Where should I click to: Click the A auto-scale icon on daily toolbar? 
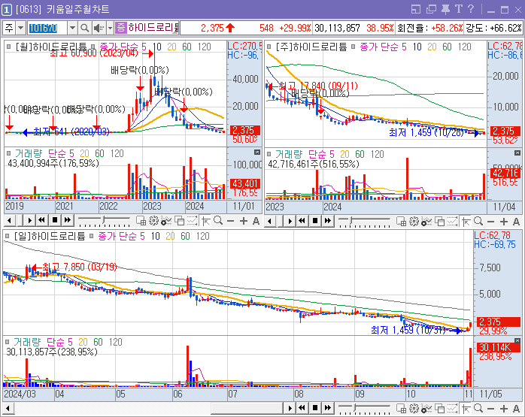516,409
